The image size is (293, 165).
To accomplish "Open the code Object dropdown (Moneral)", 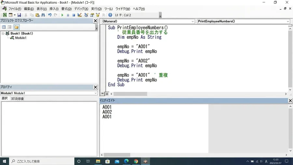I will (x=193, y=21).
